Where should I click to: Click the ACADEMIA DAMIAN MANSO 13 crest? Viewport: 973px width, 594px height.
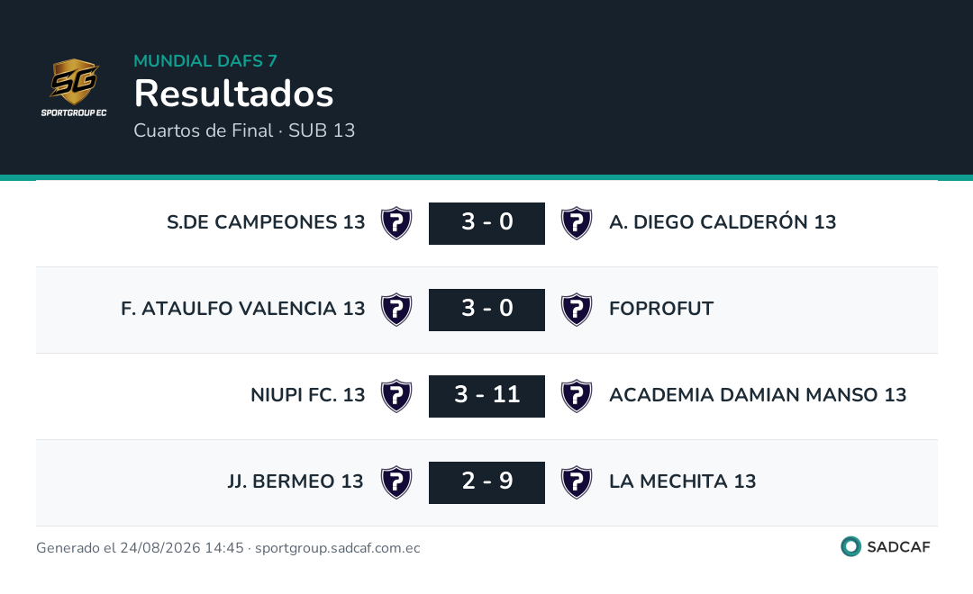click(577, 396)
